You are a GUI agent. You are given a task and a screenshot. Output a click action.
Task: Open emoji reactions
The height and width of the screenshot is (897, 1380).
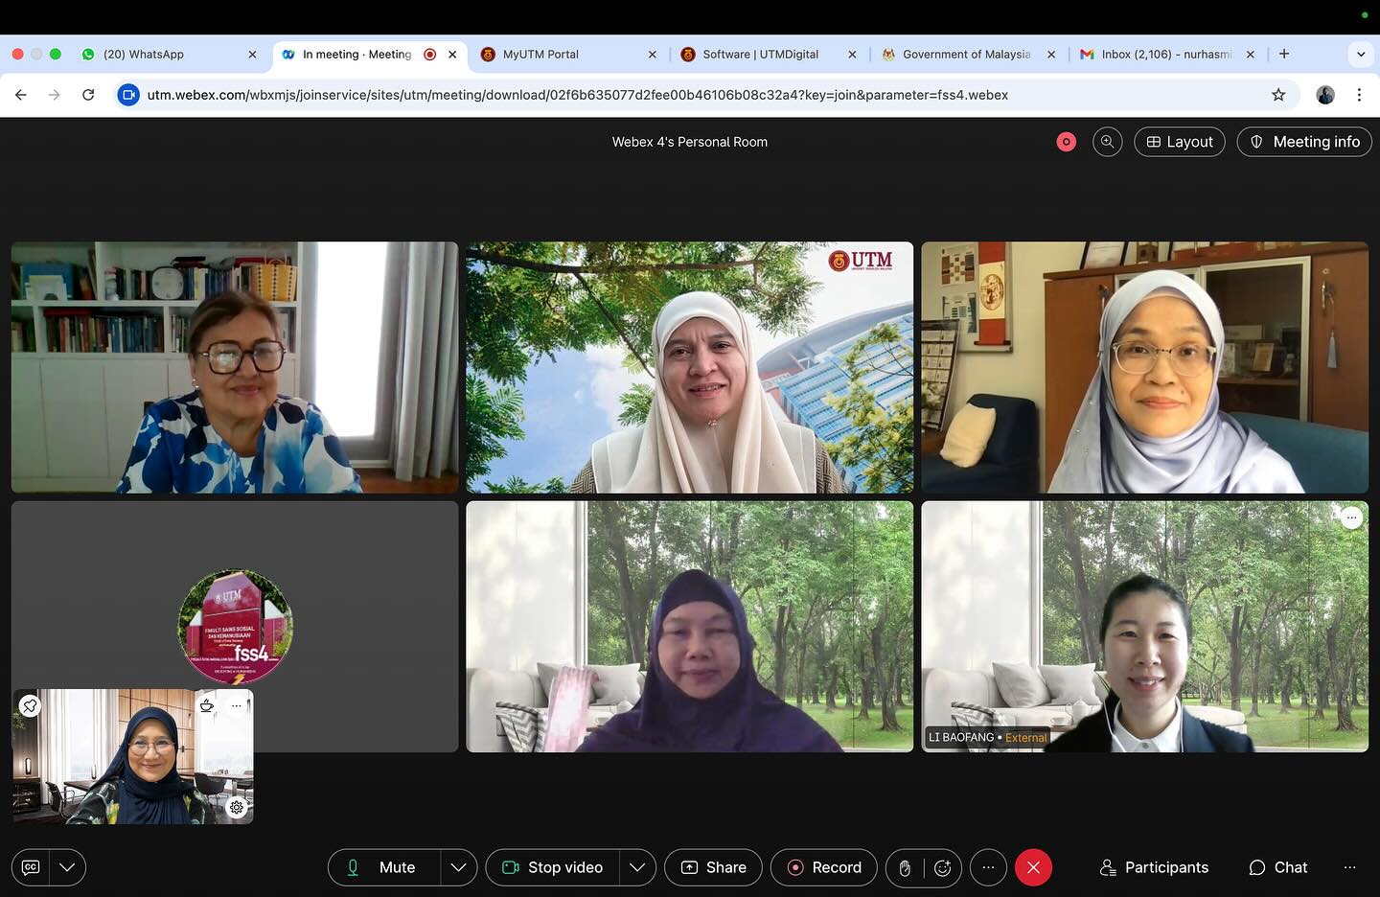click(942, 867)
